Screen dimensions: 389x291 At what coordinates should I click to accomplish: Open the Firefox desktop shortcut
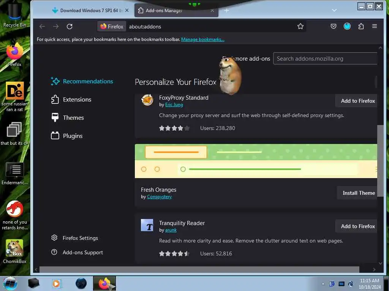click(x=14, y=55)
